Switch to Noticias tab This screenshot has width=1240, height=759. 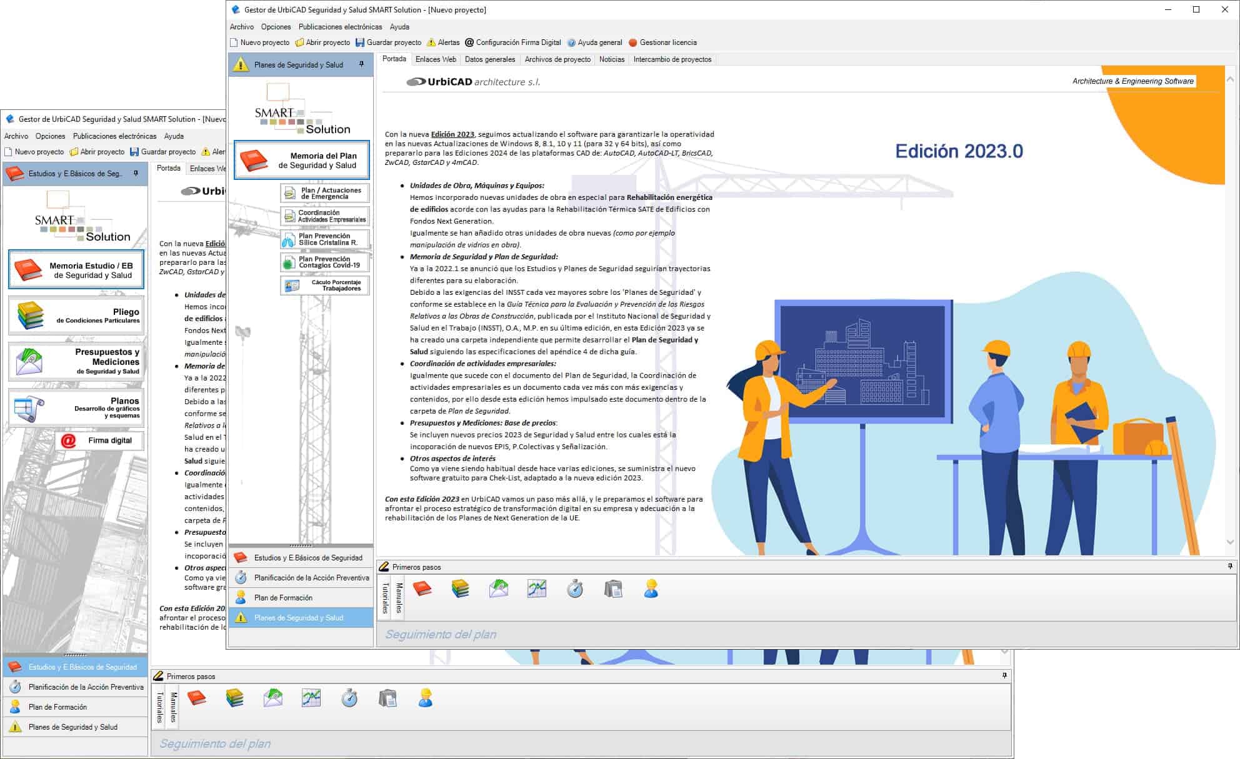(x=612, y=59)
